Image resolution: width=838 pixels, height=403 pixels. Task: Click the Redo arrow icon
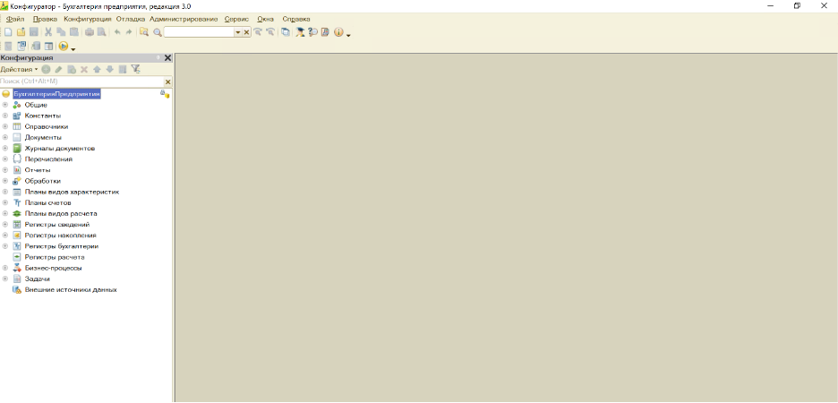point(129,32)
